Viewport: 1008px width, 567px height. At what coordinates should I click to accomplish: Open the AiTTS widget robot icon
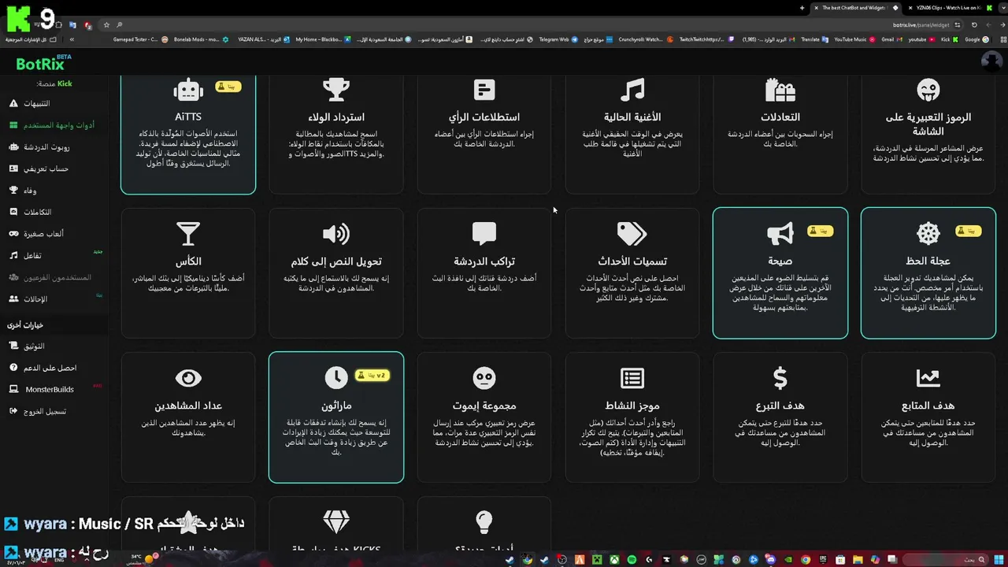[188, 90]
